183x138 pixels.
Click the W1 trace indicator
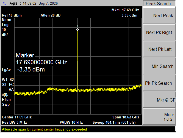tap(5, 79)
